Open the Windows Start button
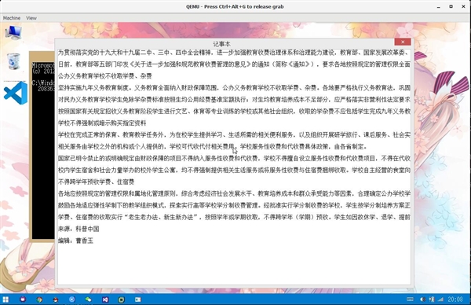Image resolution: width=471 pixels, height=305 pixels. tap(5, 299)
